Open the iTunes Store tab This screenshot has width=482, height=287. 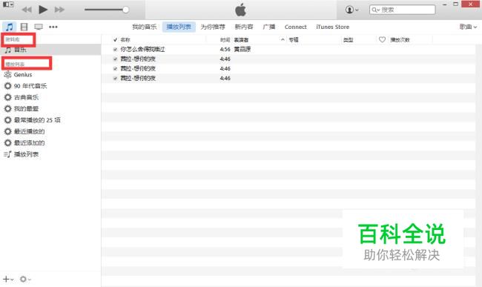click(x=333, y=27)
